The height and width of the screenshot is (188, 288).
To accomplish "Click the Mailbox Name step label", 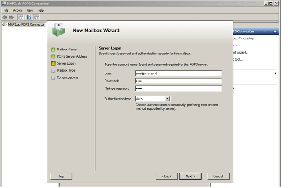I will click(x=66, y=50).
